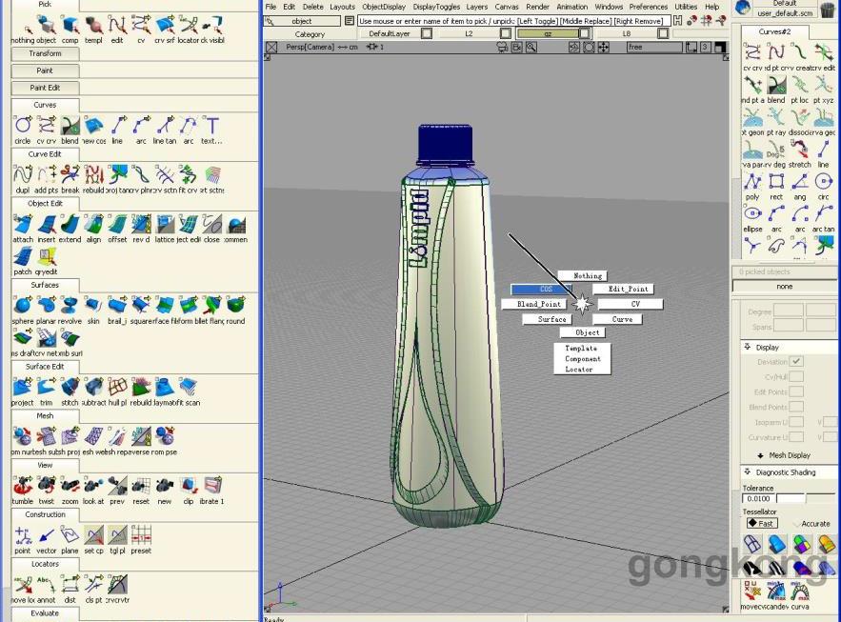Choose COS in the marking menu

click(542, 289)
